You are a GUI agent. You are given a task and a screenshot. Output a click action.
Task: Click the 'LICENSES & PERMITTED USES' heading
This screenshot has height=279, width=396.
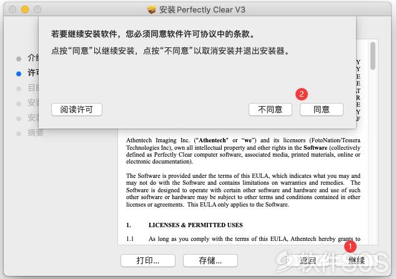[x=196, y=225]
